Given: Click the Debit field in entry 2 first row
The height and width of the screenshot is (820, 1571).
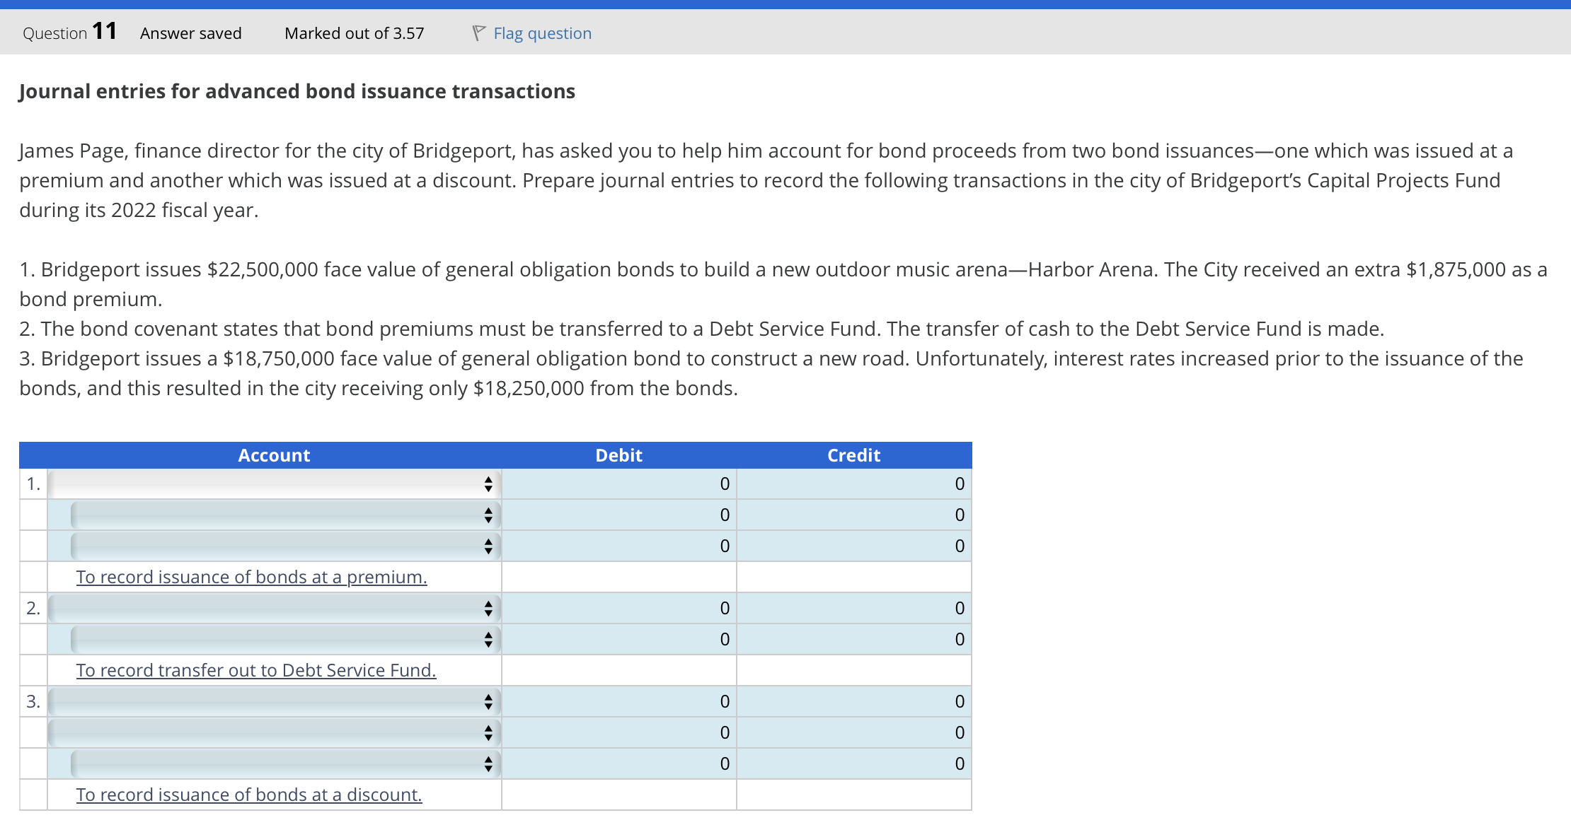Looking at the screenshot, I should point(619,608).
